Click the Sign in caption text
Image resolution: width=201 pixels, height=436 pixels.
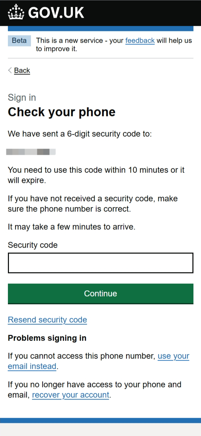pos(22,97)
